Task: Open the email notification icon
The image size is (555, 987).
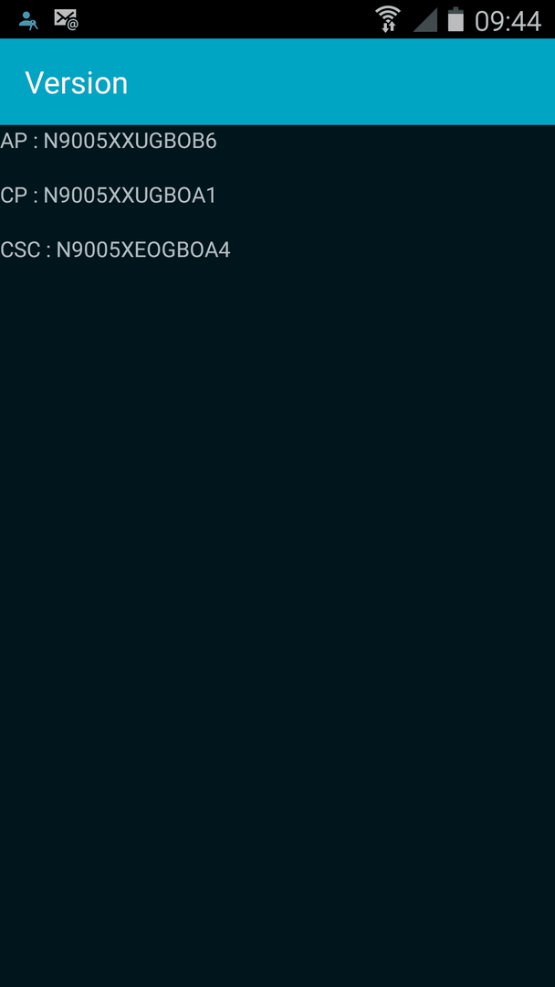Action: point(66,19)
